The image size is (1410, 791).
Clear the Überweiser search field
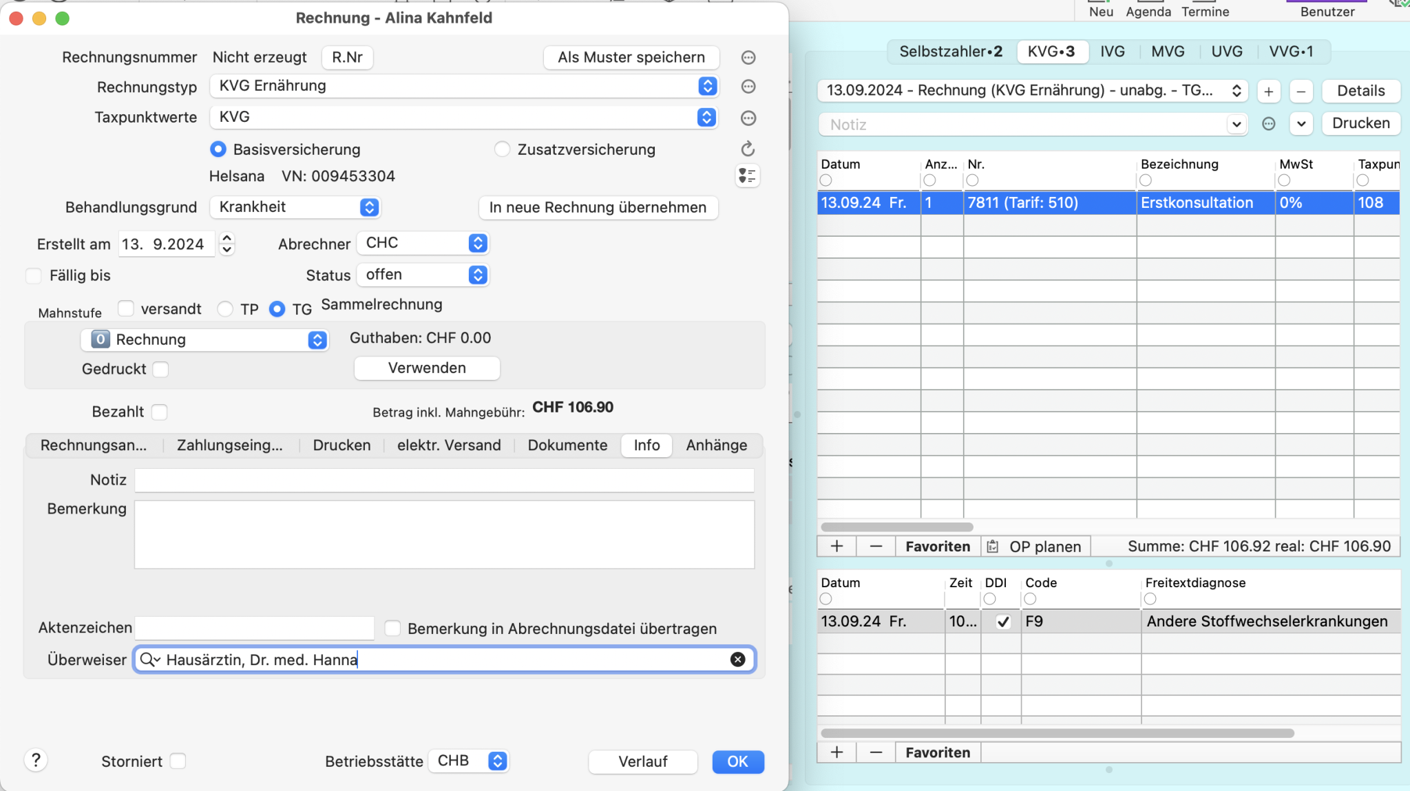tap(737, 660)
